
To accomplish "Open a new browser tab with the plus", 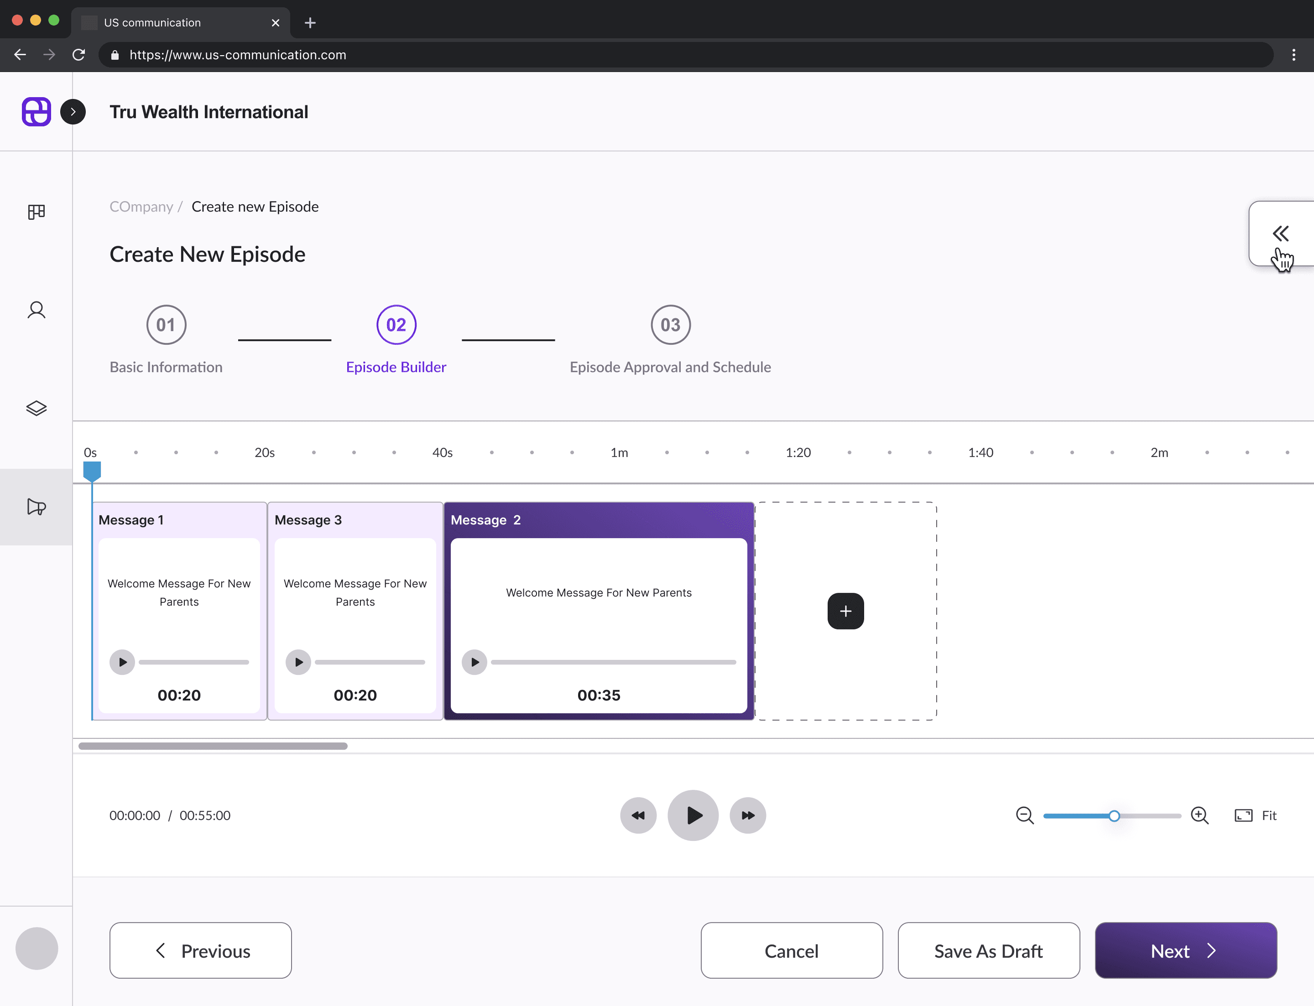I will tap(310, 23).
